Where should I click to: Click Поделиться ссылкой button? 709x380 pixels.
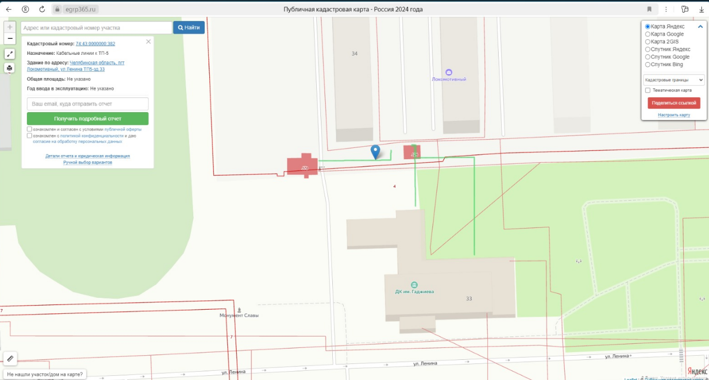(674, 103)
